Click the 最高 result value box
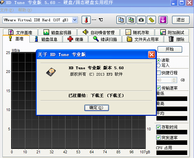This screenshot has height=158, width=194. point(172,109)
